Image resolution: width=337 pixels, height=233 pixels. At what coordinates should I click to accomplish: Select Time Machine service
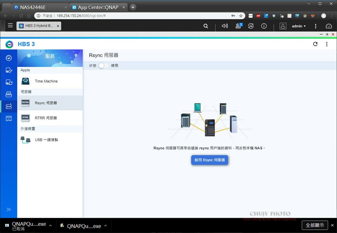click(50, 81)
